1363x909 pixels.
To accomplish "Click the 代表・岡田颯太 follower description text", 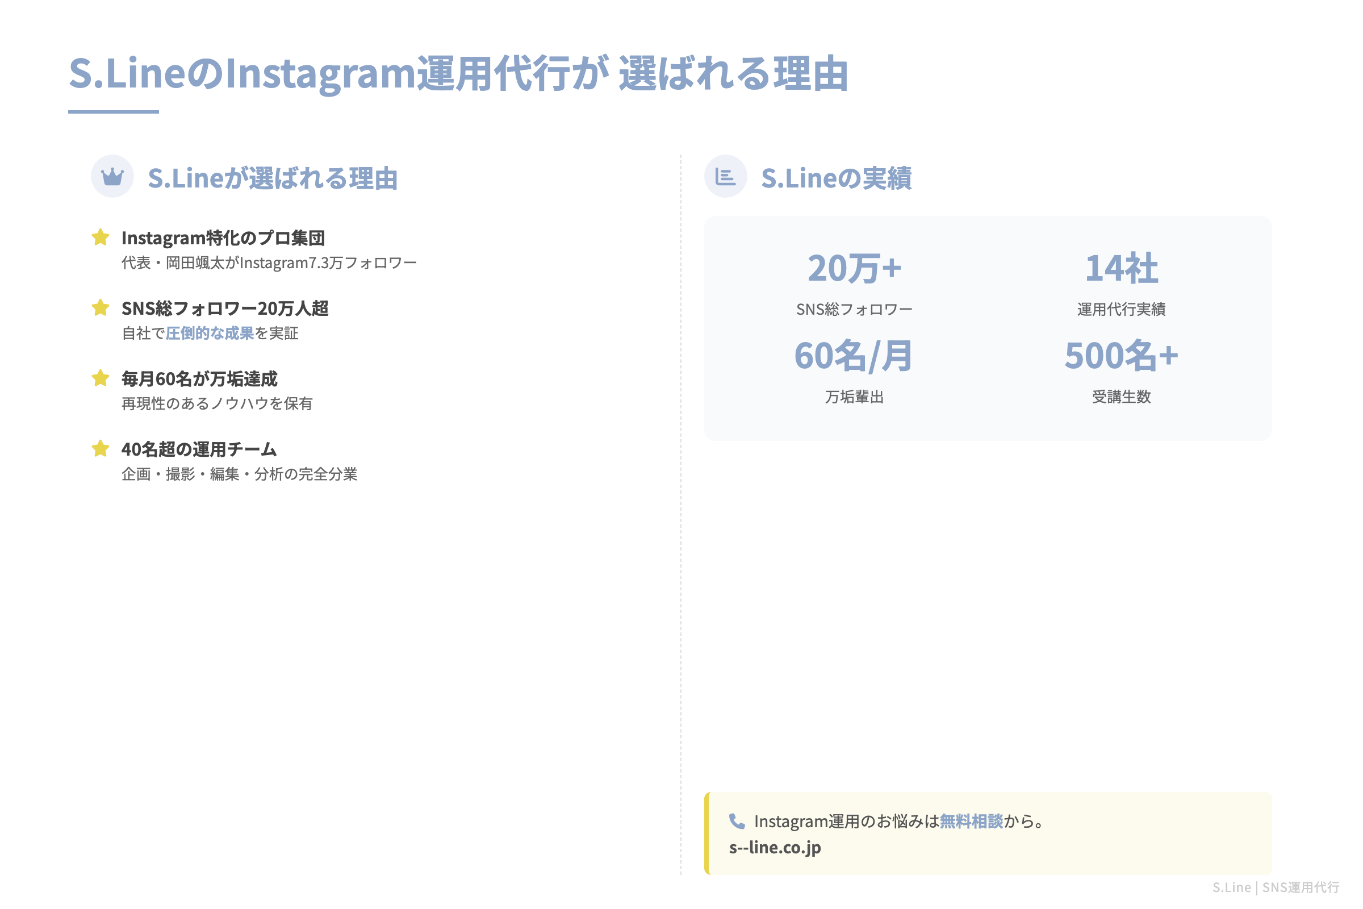I will [x=270, y=262].
